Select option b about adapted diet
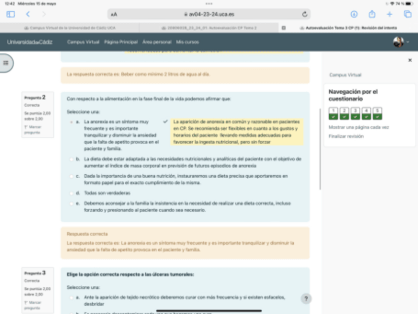Image resolution: width=418 pixels, height=314 pixels. pos(71,159)
